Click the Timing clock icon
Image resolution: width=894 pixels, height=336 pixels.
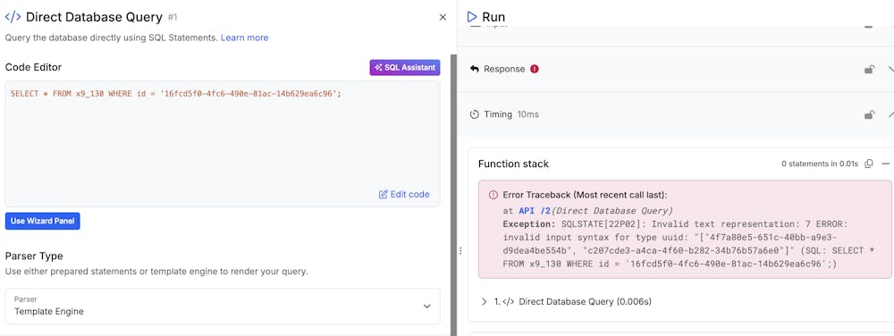point(474,114)
